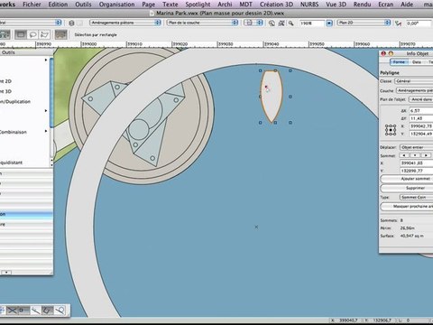Click the fillet curve tool in bottom palette

[x=47, y=310]
